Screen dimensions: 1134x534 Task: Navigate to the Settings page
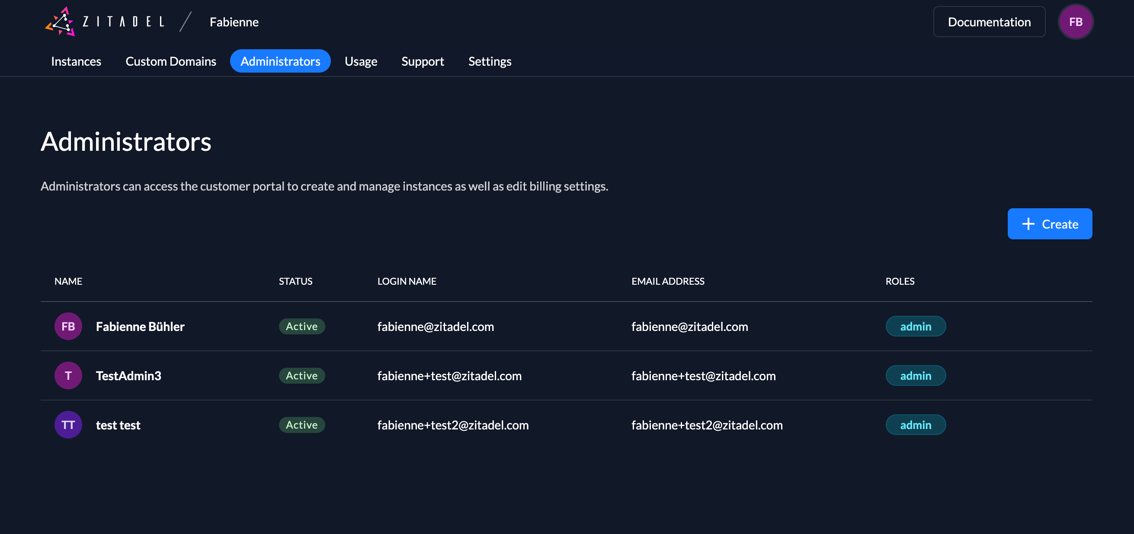pos(490,60)
